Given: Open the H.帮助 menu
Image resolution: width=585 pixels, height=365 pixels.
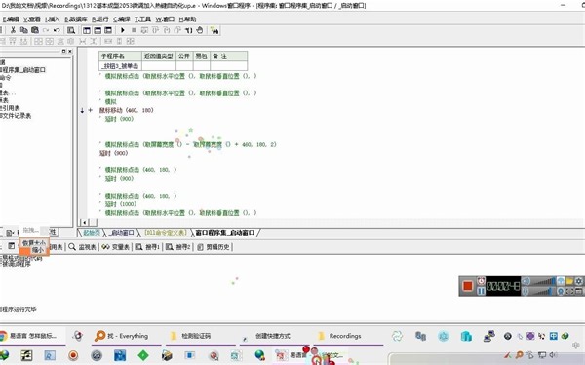Looking at the screenshot, I should click(187, 19).
